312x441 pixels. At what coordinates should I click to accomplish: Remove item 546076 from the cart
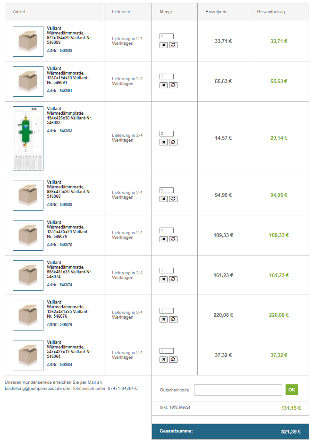pos(164,319)
